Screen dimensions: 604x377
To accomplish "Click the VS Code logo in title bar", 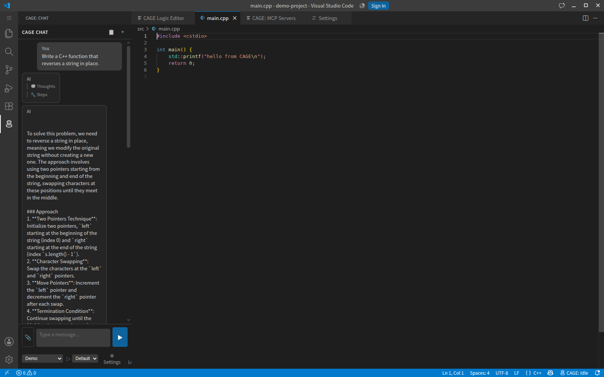I will [7, 6].
